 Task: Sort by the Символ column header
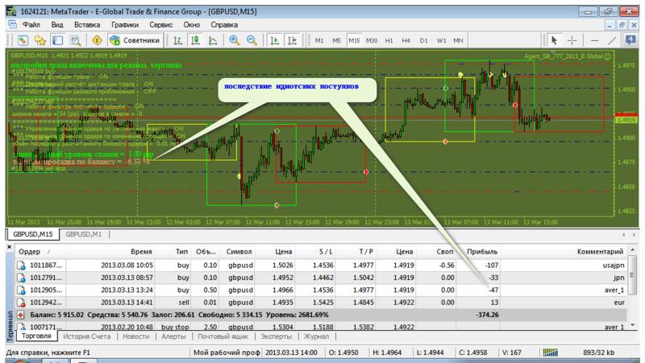(x=239, y=252)
